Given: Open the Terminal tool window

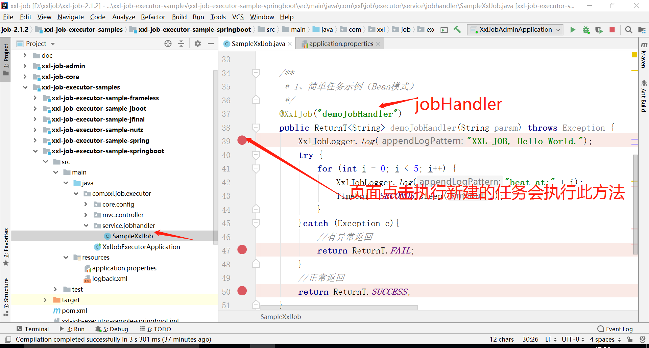Looking at the screenshot, I should (x=32, y=329).
